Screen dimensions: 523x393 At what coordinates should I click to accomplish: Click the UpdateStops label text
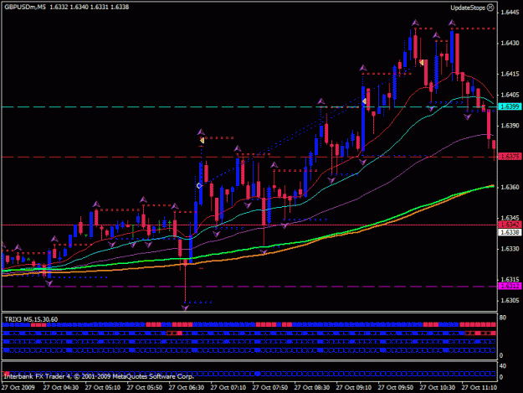click(468, 8)
